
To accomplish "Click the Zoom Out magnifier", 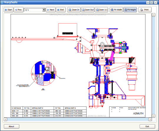I will (88, 10).
